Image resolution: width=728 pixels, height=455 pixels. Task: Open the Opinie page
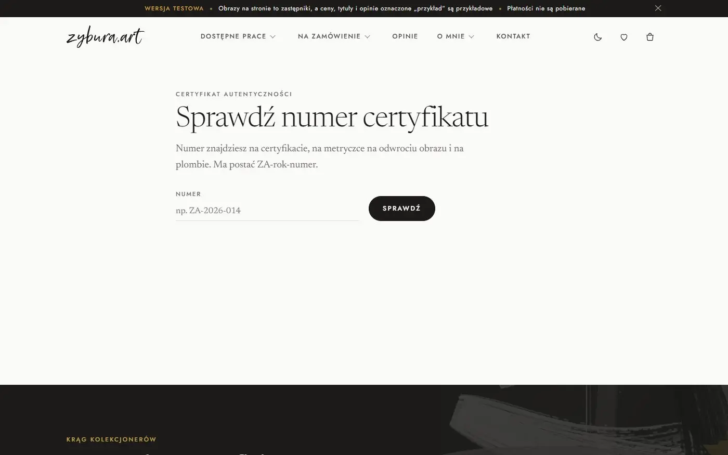coord(405,36)
